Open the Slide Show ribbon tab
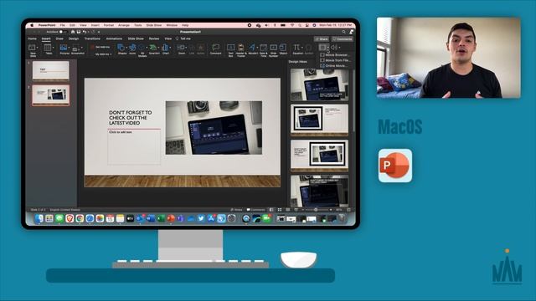The image size is (536, 301). (136, 39)
